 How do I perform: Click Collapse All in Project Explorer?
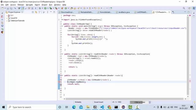point(33,12)
